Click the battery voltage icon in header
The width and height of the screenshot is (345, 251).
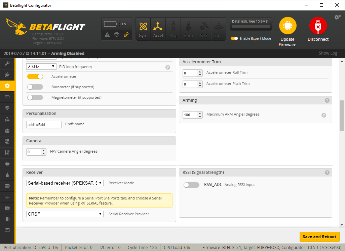[110, 24]
